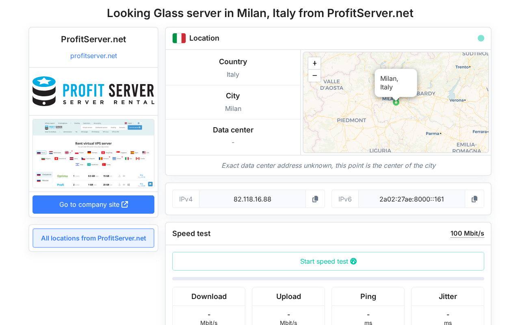
Task: Click the IPv6 label
Action: click(x=345, y=199)
